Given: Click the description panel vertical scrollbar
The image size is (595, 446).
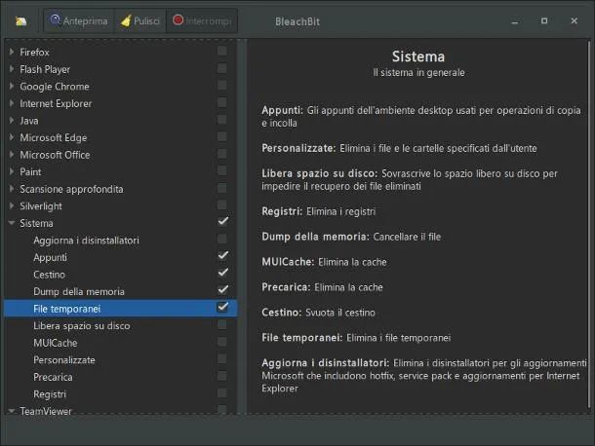Looking at the screenshot, I should click(589, 225).
